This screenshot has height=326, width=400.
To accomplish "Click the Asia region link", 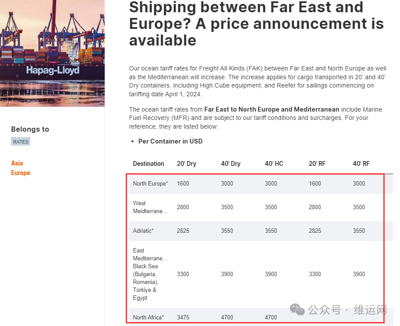I will [17, 163].
